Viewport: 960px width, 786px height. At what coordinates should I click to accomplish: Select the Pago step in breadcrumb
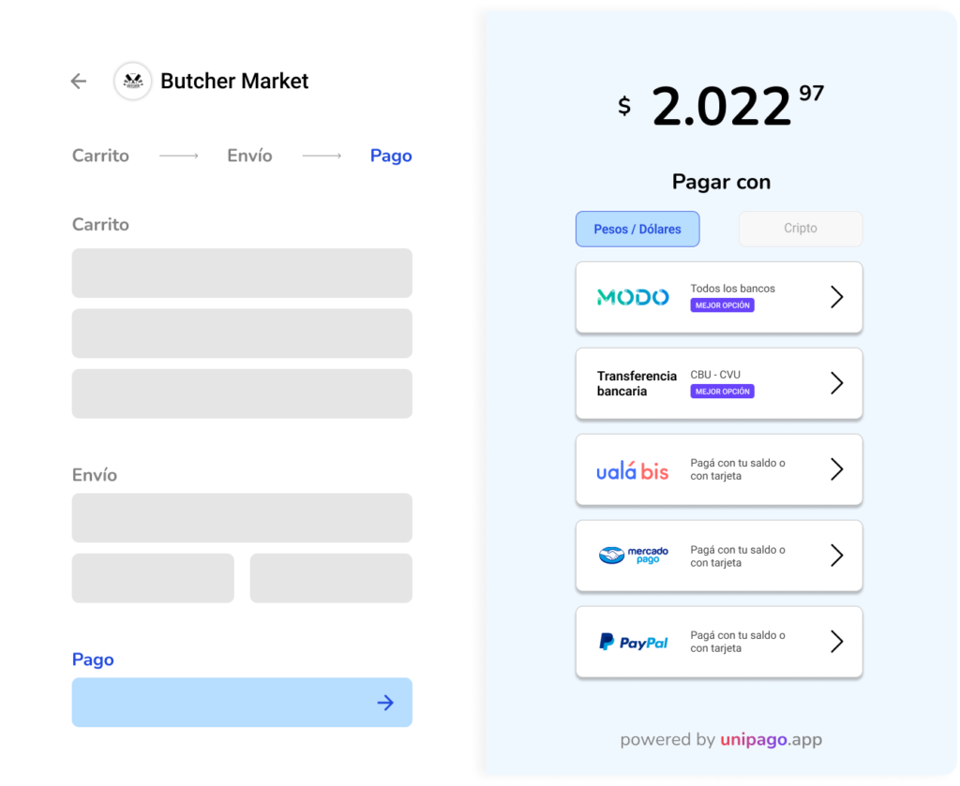tap(391, 156)
